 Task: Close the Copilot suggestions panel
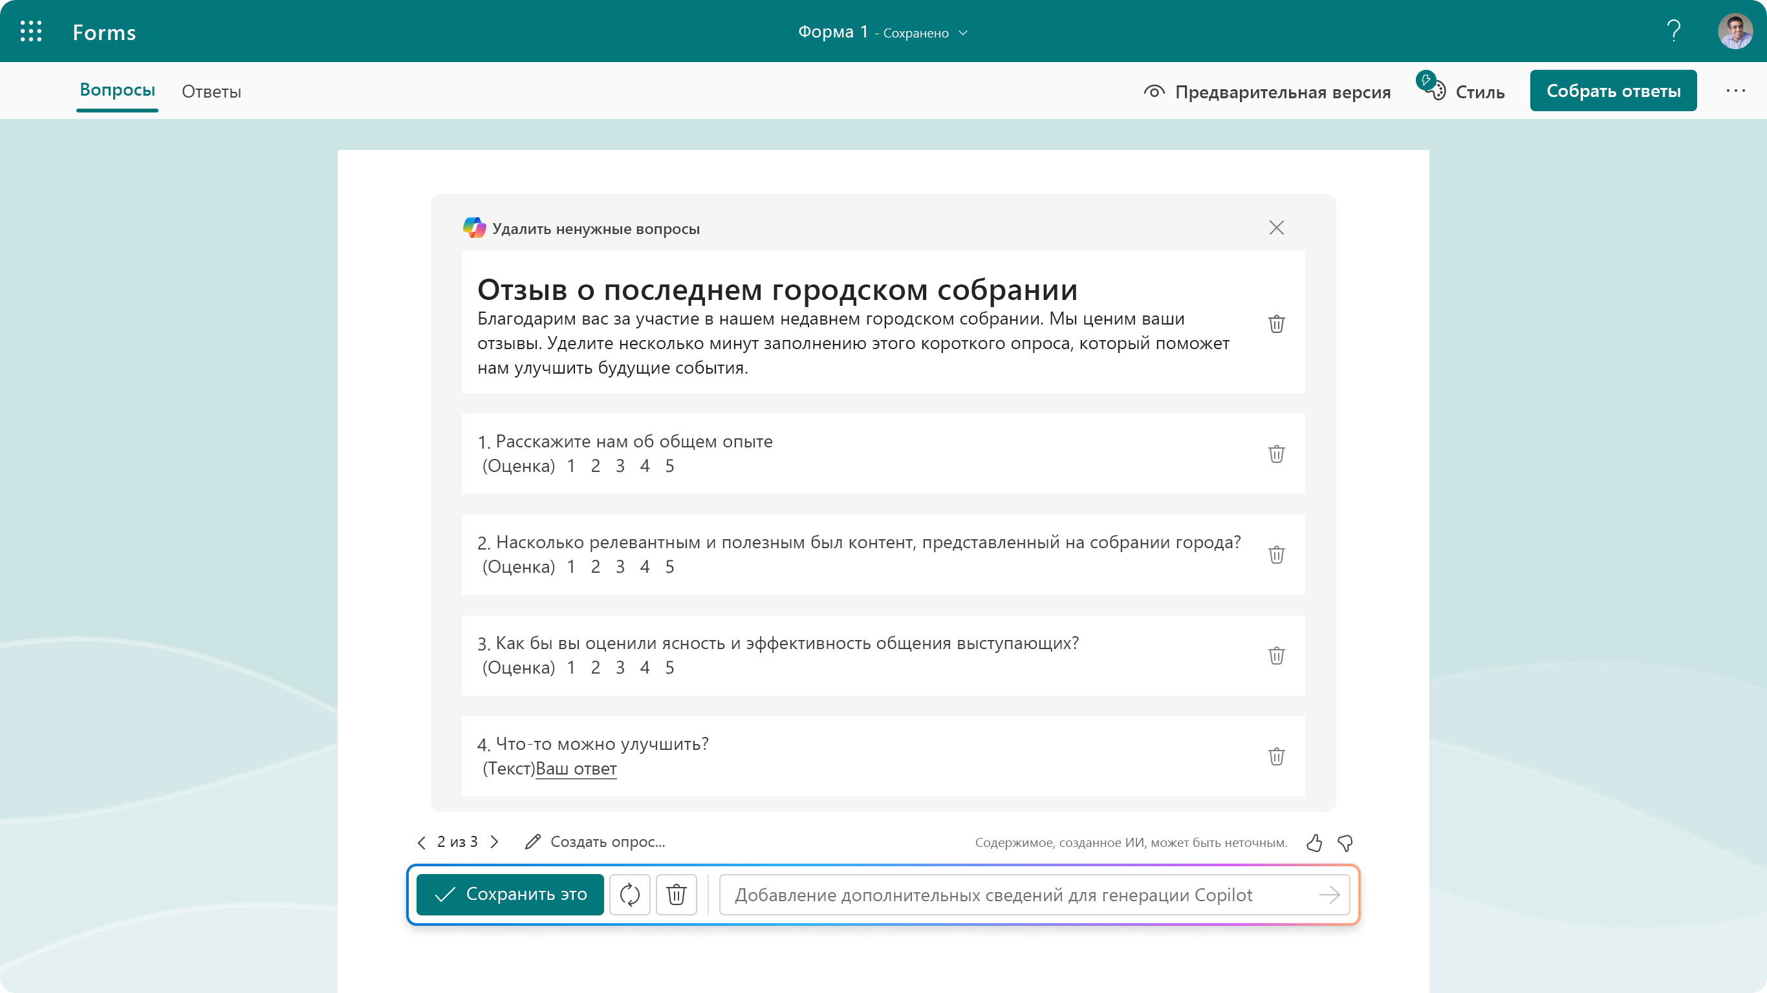(x=1277, y=228)
